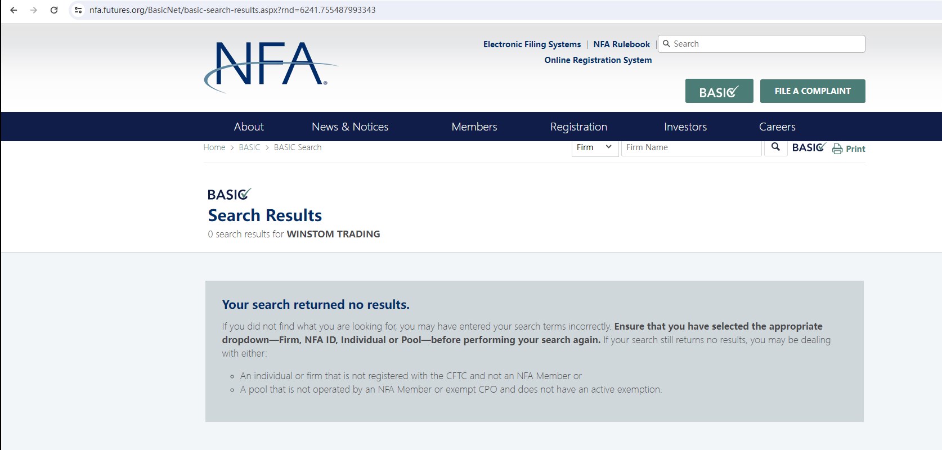
Task: Go back with the browser back arrow
Action: [x=14, y=10]
